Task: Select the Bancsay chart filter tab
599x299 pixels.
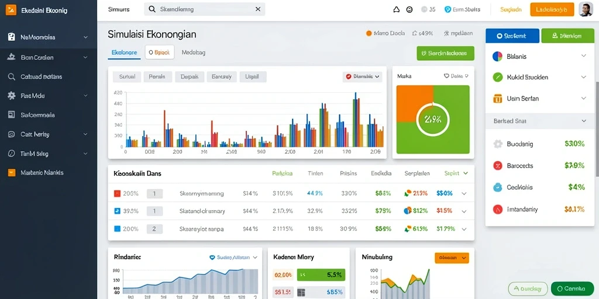Action: point(222,77)
